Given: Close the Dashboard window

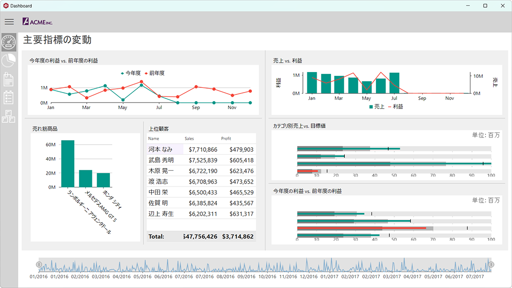Looking at the screenshot, I should (503, 6).
